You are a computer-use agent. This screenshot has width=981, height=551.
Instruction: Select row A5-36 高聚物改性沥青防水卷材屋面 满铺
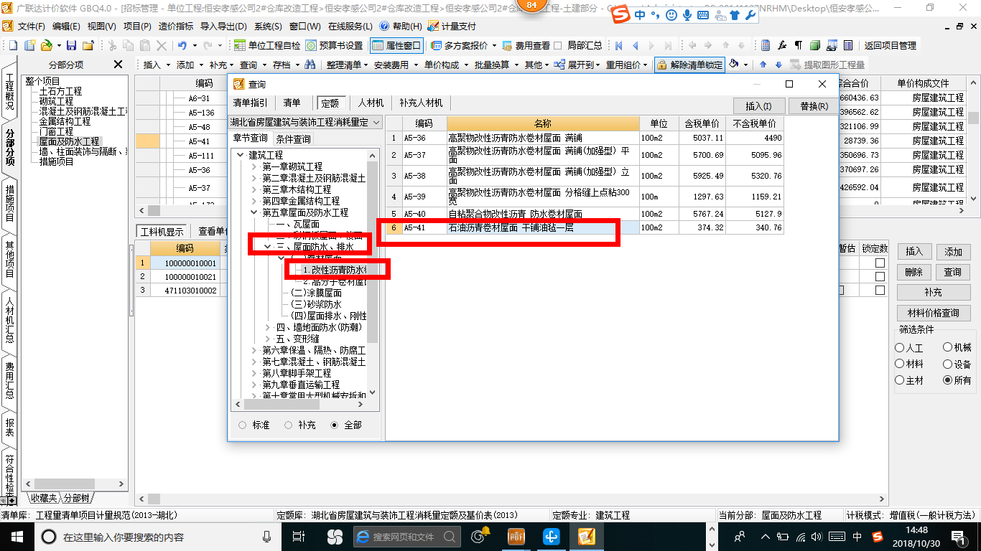coord(584,138)
